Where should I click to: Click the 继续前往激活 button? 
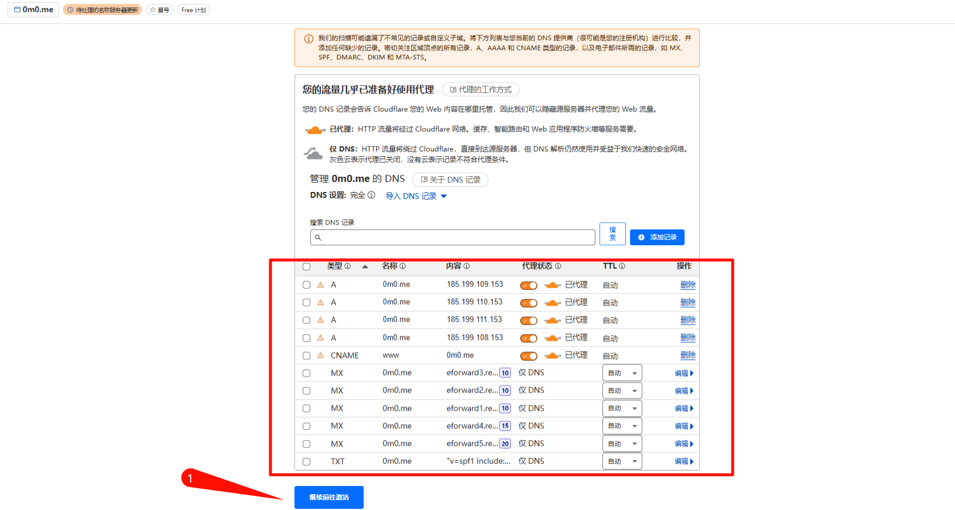(x=329, y=497)
